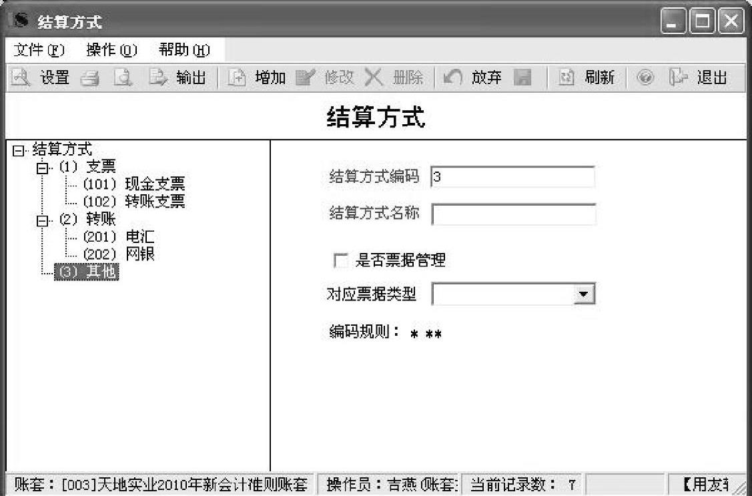Click the round help icon in toolbar
This screenshot has height=496, width=752.
pos(645,77)
